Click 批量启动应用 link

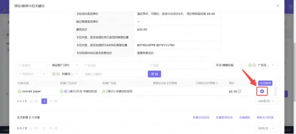coord(201,117)
